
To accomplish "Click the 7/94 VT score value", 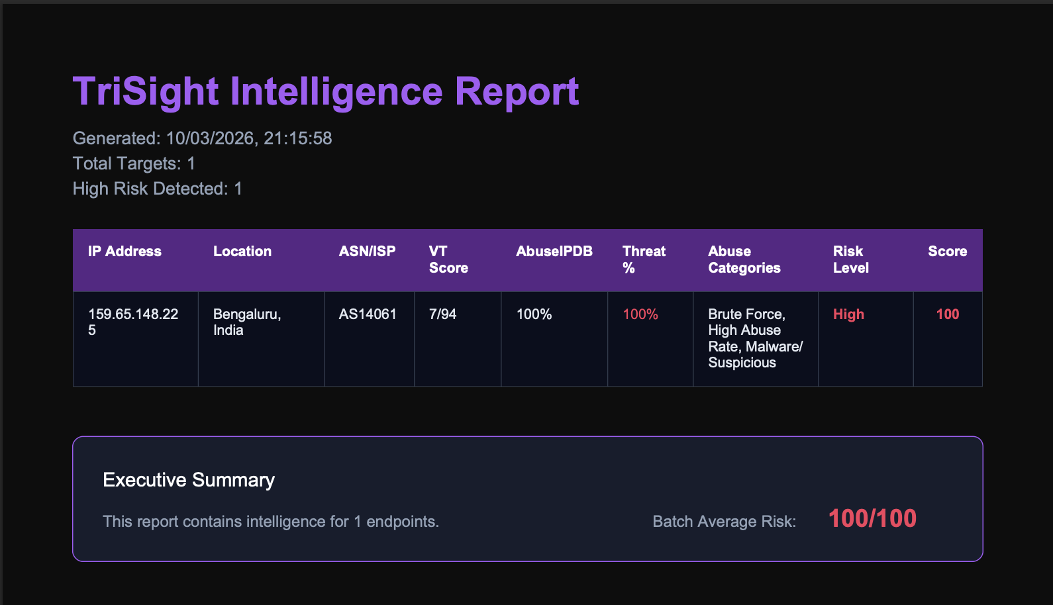I will coord(442,314).
